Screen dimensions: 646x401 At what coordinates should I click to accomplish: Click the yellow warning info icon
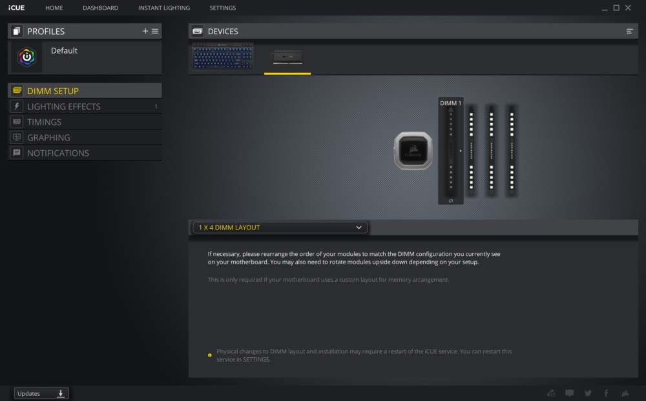210,355
